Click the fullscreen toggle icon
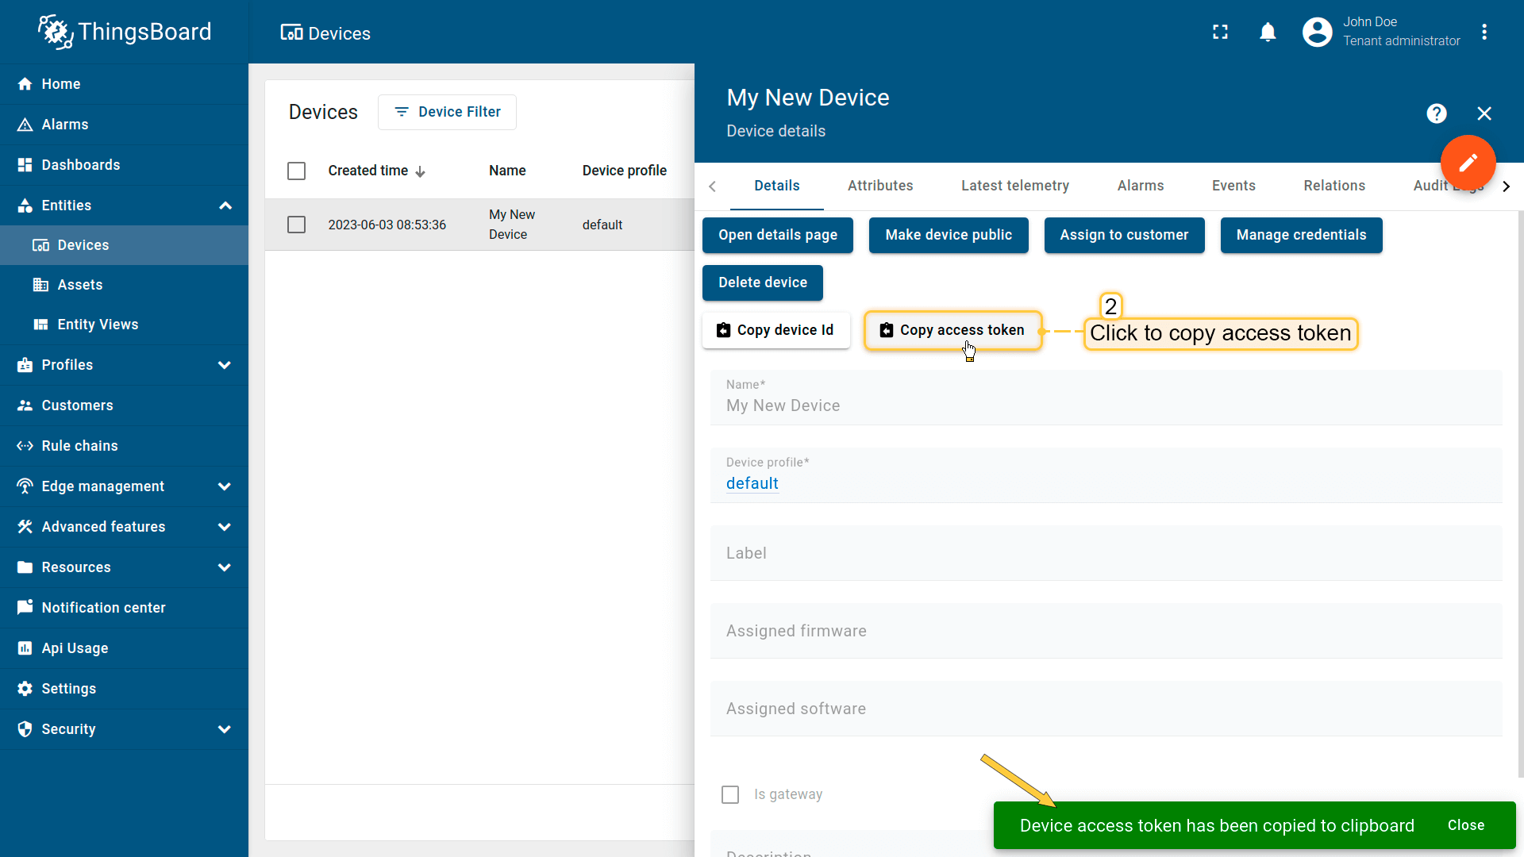This screenshot has width=1524, height=857. click(1220, 32)
